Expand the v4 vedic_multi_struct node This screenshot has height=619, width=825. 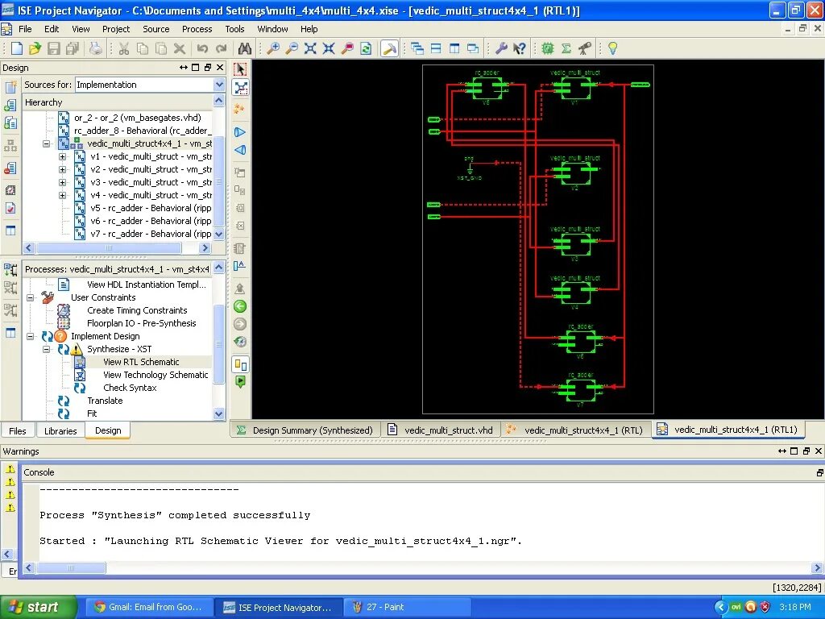coord(63,195)
